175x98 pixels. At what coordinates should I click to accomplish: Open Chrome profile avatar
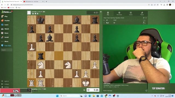(170, 5)
